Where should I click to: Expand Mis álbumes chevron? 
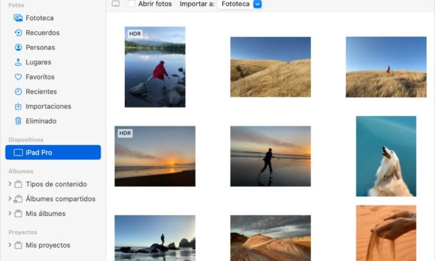pos(10,214)
